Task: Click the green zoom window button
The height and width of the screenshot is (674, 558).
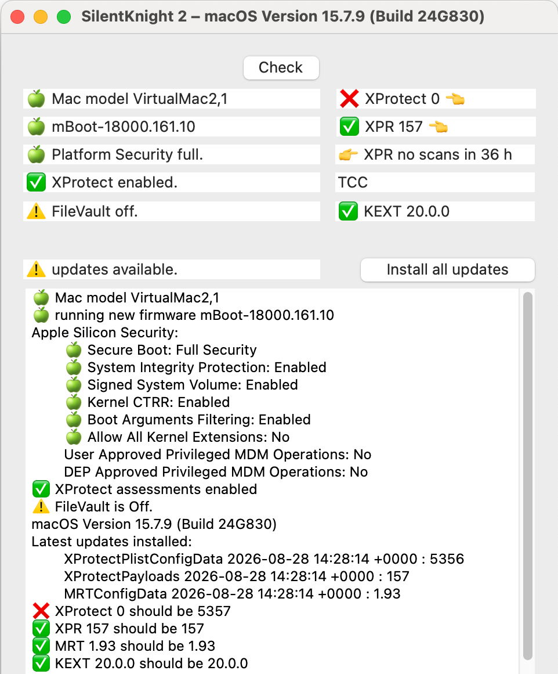Action: [x=64, y=17]
